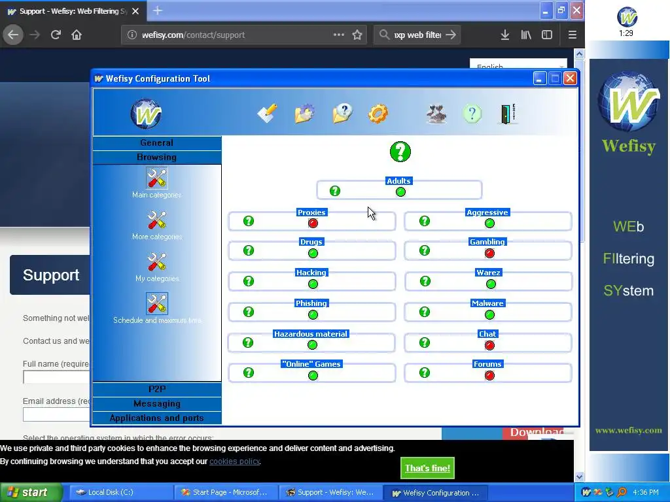Toggle the Forums category red light
The image size is (670, 502).
coord(489,376)
